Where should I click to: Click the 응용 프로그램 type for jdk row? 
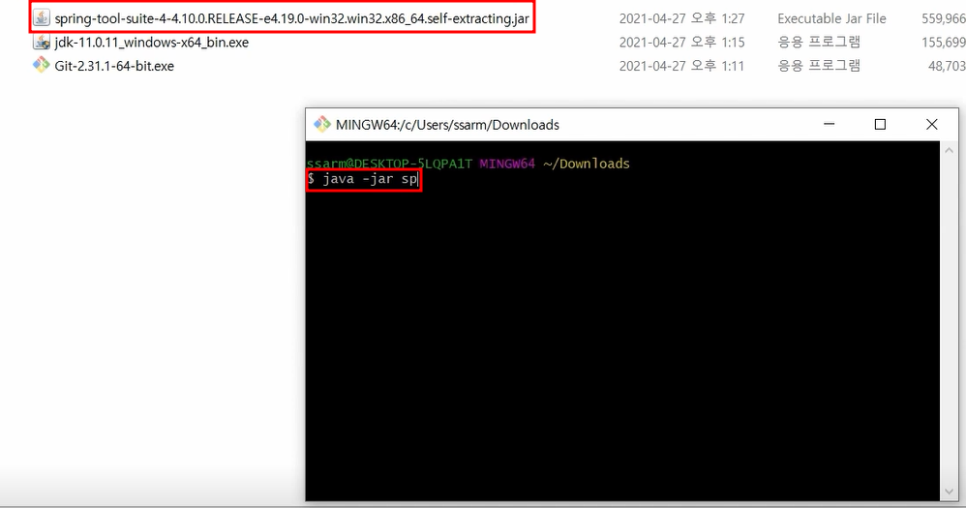coord(819,42)
